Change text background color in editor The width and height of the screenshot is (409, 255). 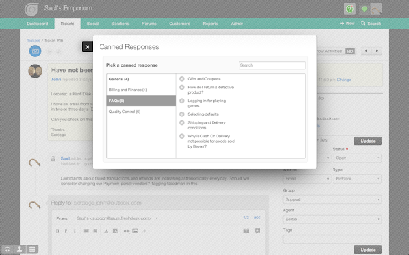(x=115, y=231)
